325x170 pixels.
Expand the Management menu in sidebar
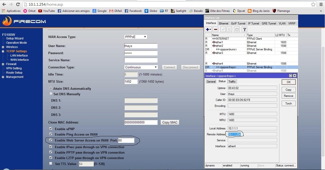coord(3,77)
